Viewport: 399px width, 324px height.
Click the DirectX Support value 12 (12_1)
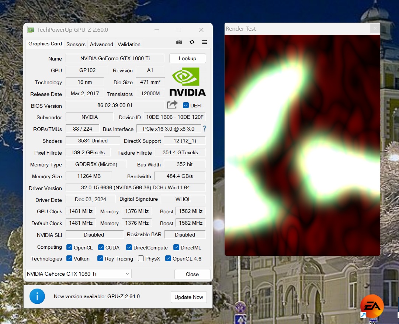pos(185,141)
